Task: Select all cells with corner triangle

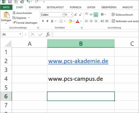Action: coord(8,44)
